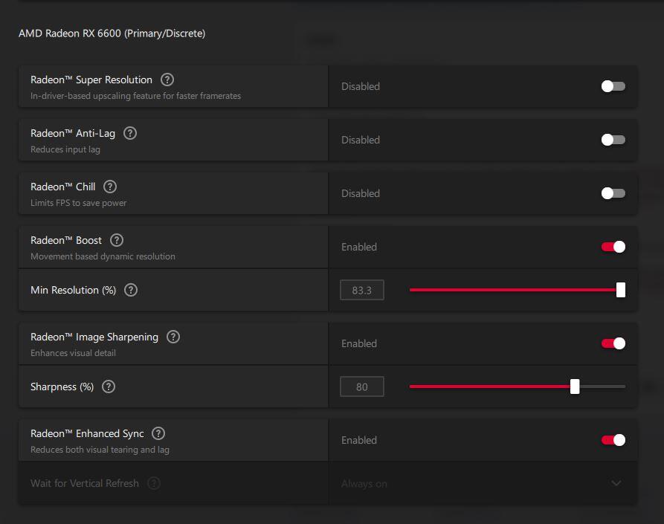
Task: Turn off Radeon Image Sharpening
Action: [613, 343]
